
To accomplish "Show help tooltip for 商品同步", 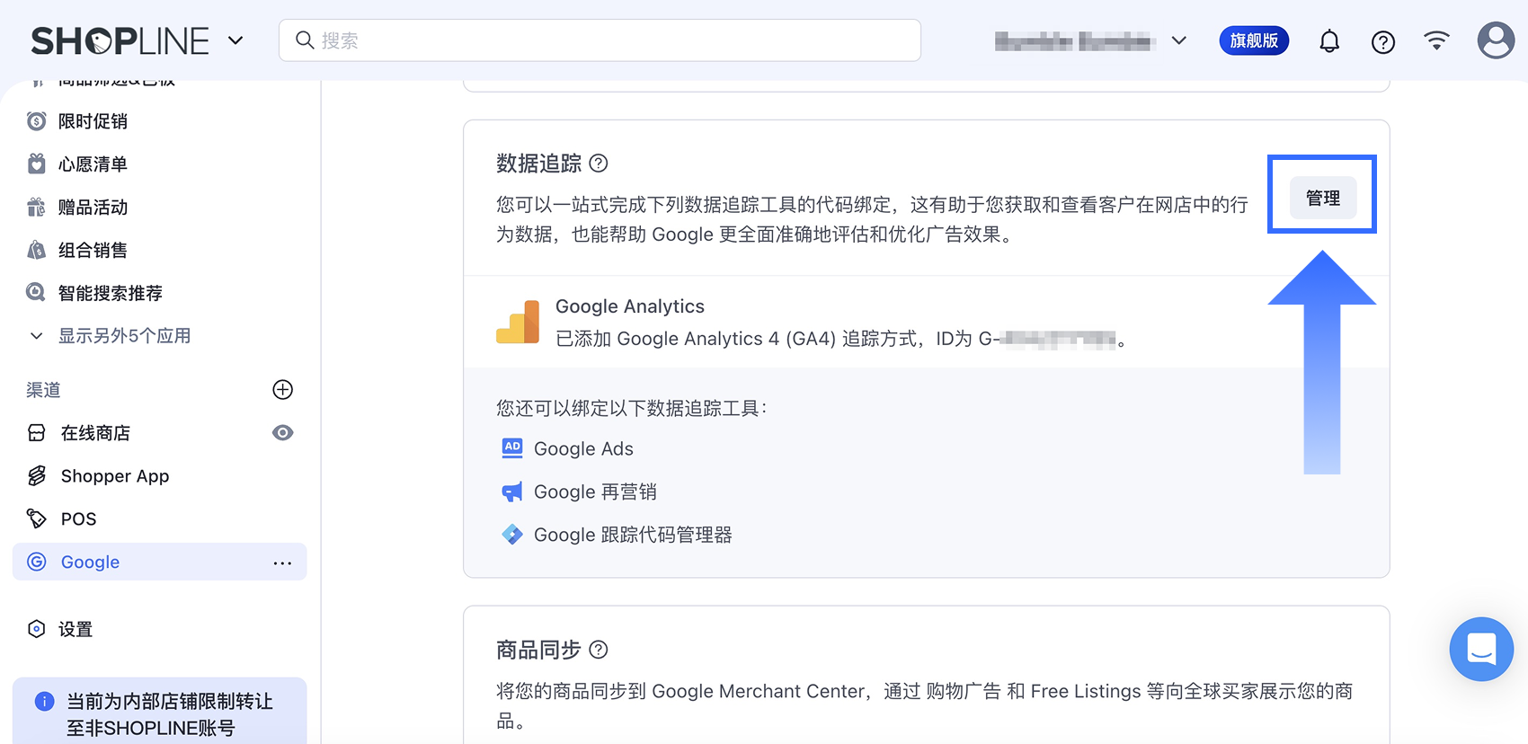I will tap(599, 650).
